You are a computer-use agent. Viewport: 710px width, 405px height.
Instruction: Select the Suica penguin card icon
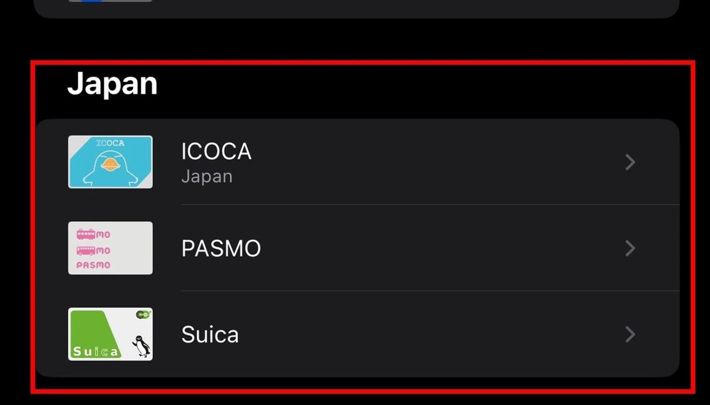tap(110, 334)
